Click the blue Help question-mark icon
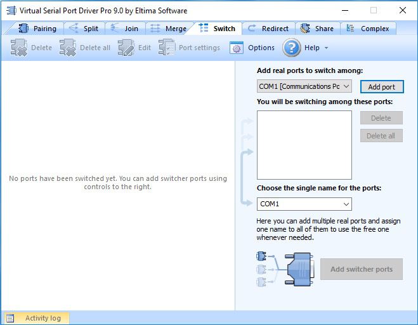Image resolution: width=418 pixels, height=325 pixels. point(291,48)
